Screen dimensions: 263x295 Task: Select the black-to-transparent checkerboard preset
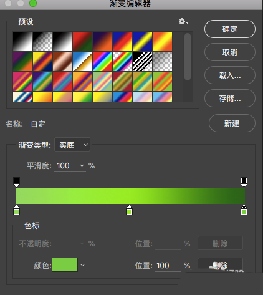[x=42, y=41]
